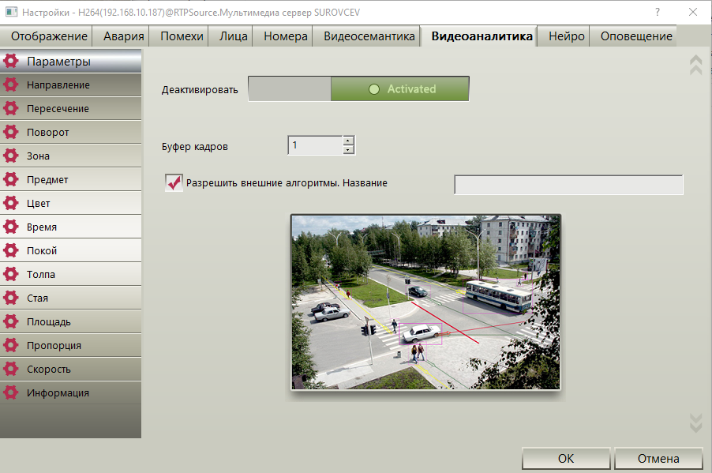This screenshot has height=473, width=712.
Task: Open the Направление section
Action: (71, 84)
